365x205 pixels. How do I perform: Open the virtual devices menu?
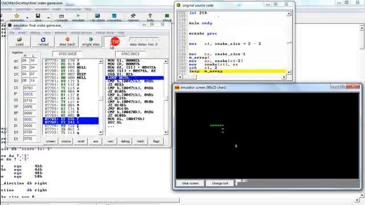tap(81, 33)
